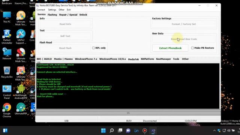Viewport: 240px width, 135px height.
Task: Open the Settings menu
Action: [x=52, y=10]
